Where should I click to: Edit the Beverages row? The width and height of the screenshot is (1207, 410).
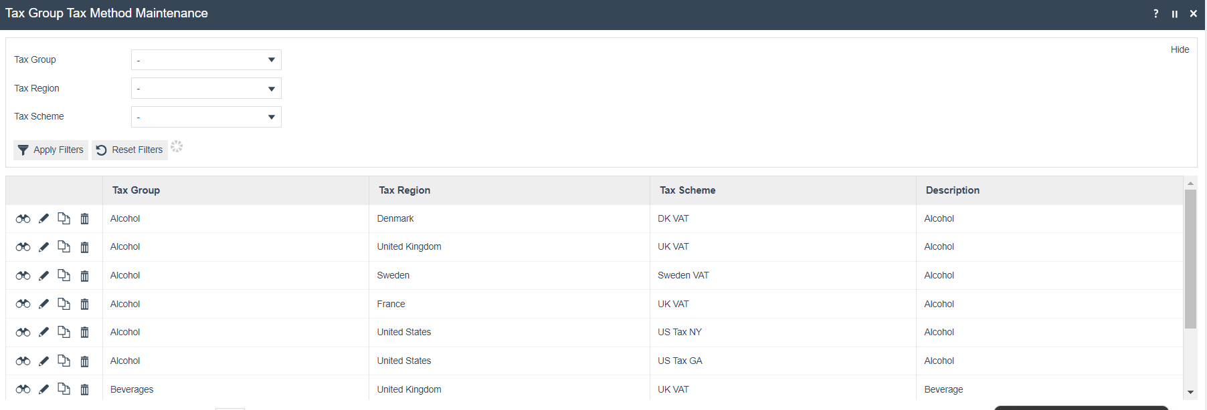[x=43, y=389]
